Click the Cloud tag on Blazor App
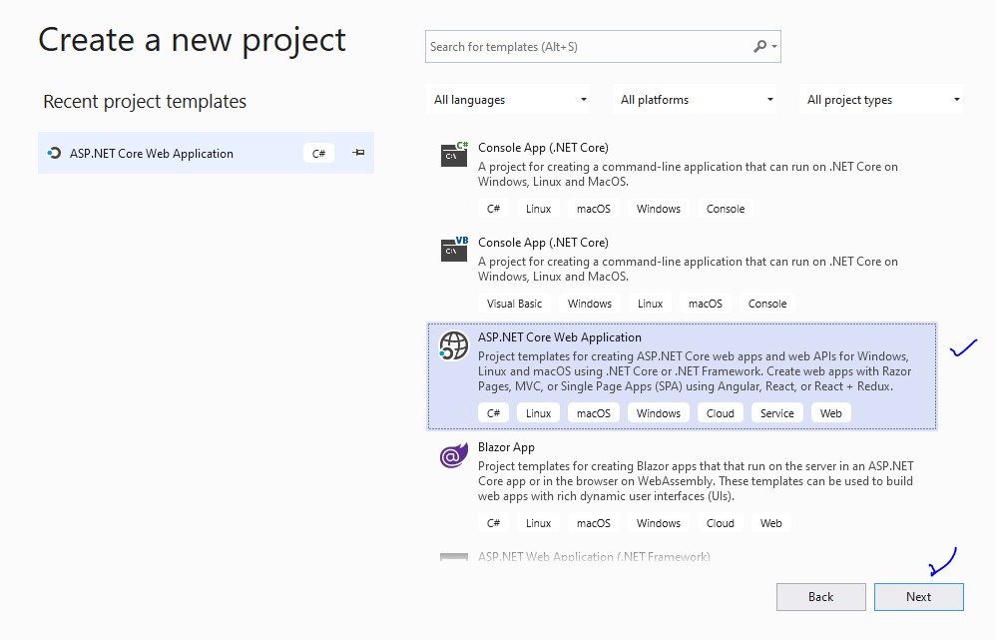This screenshot has width=995, height=640. pos(720,522)
